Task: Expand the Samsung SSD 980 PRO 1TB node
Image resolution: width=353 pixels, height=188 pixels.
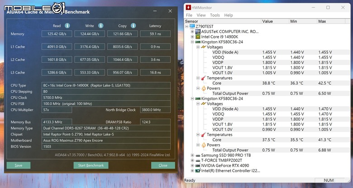Action: [192, 155]
